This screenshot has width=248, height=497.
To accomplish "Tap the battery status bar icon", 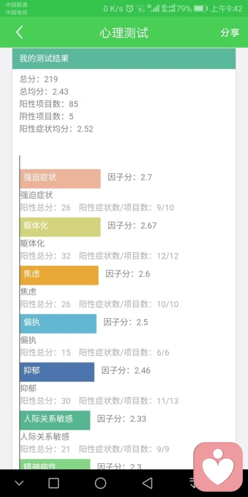I will (200, 9).
